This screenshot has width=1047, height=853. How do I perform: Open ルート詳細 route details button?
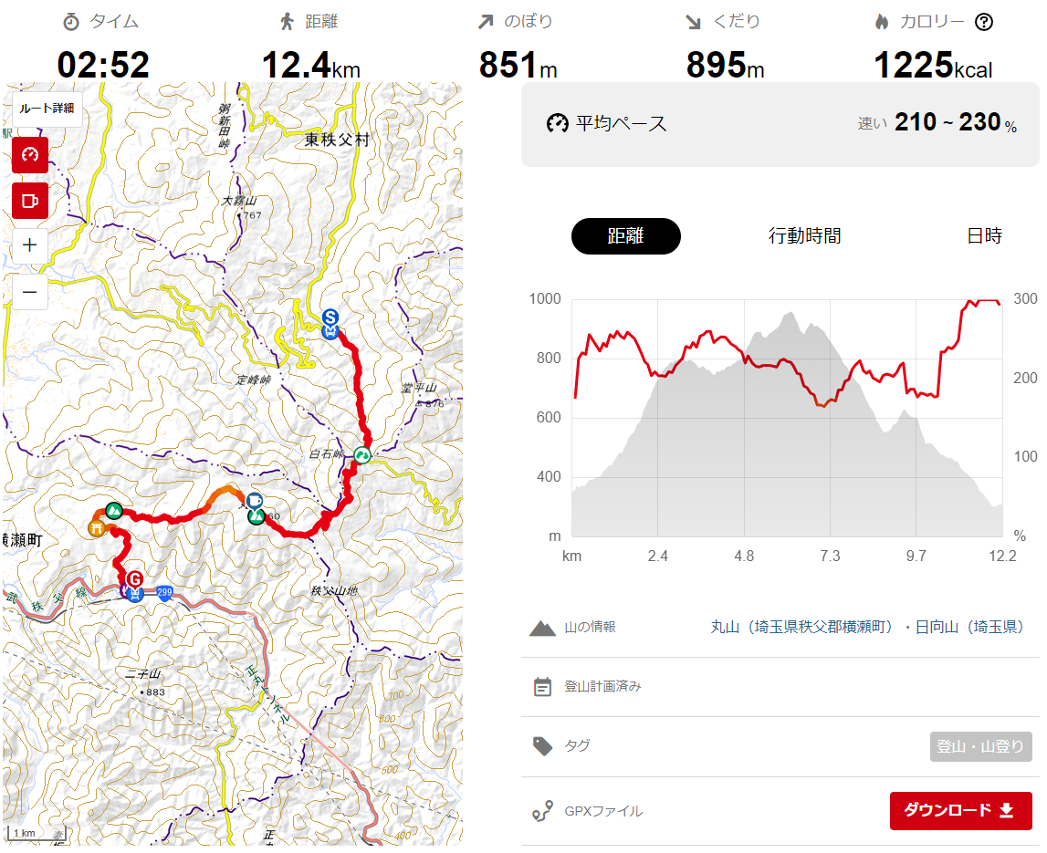click(x=47, y=109)
